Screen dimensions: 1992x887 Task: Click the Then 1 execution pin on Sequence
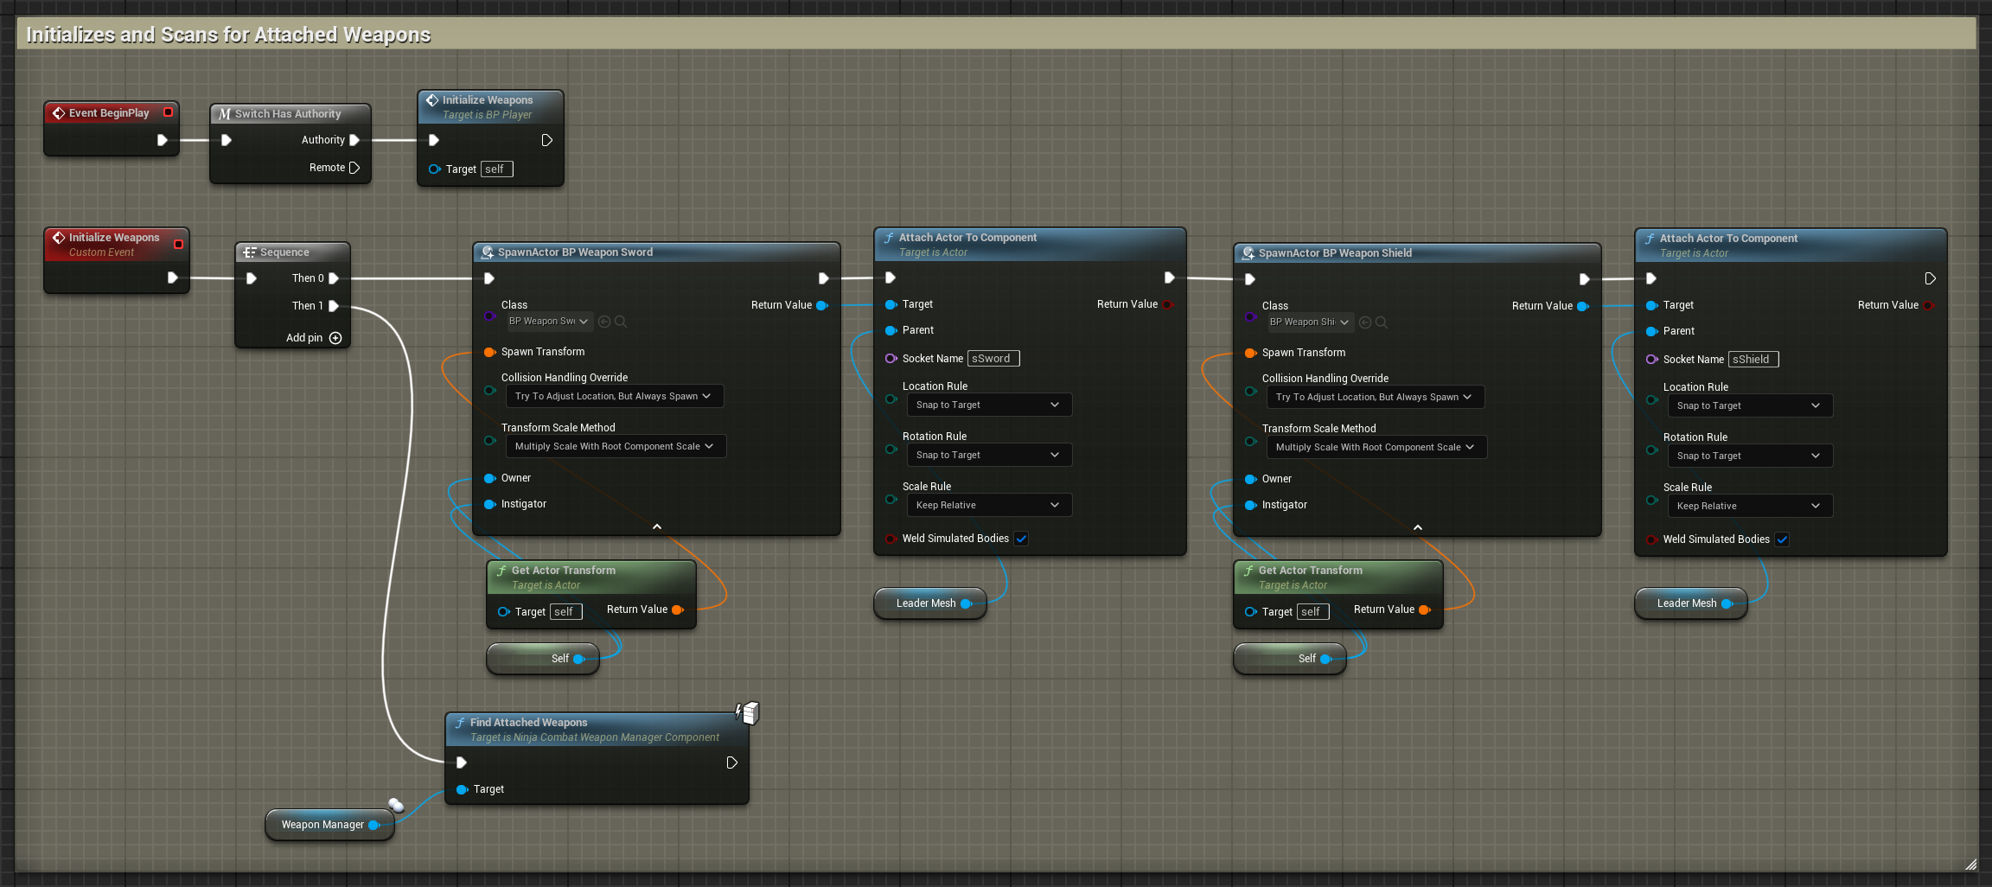[334, 306]
